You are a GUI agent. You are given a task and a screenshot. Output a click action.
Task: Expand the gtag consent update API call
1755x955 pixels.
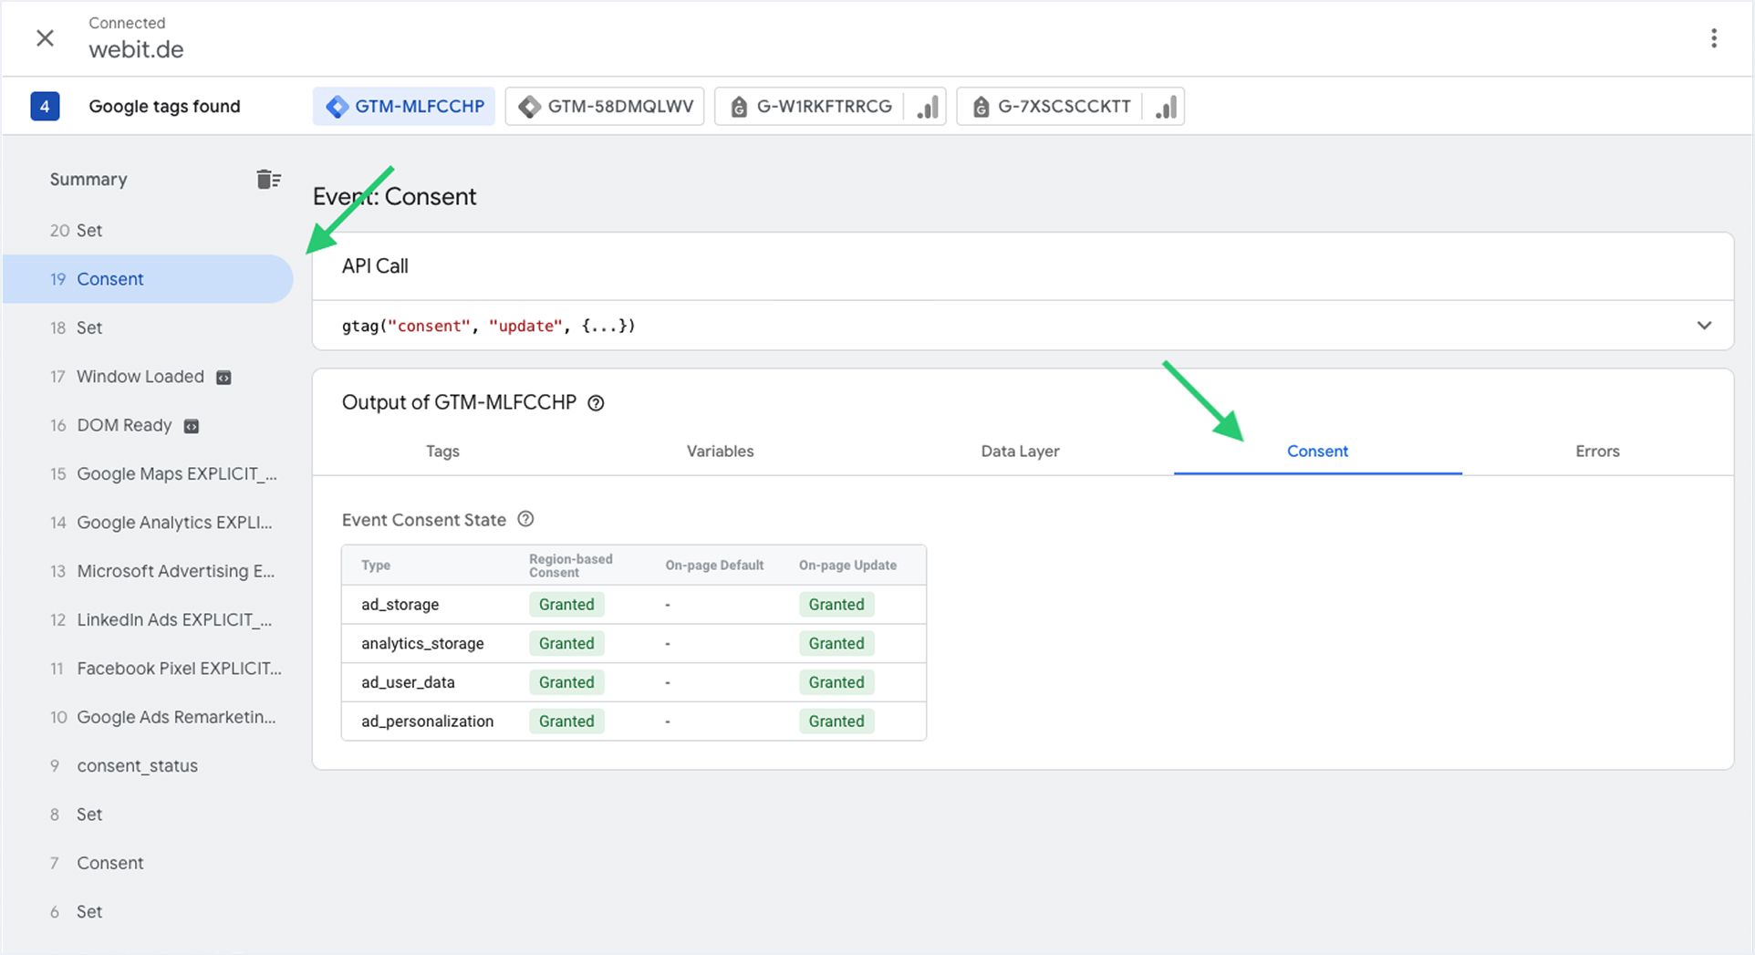pos(1703,325)
